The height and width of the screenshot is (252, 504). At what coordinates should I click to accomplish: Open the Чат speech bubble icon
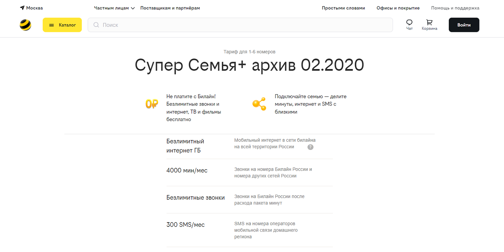point(409,22)
